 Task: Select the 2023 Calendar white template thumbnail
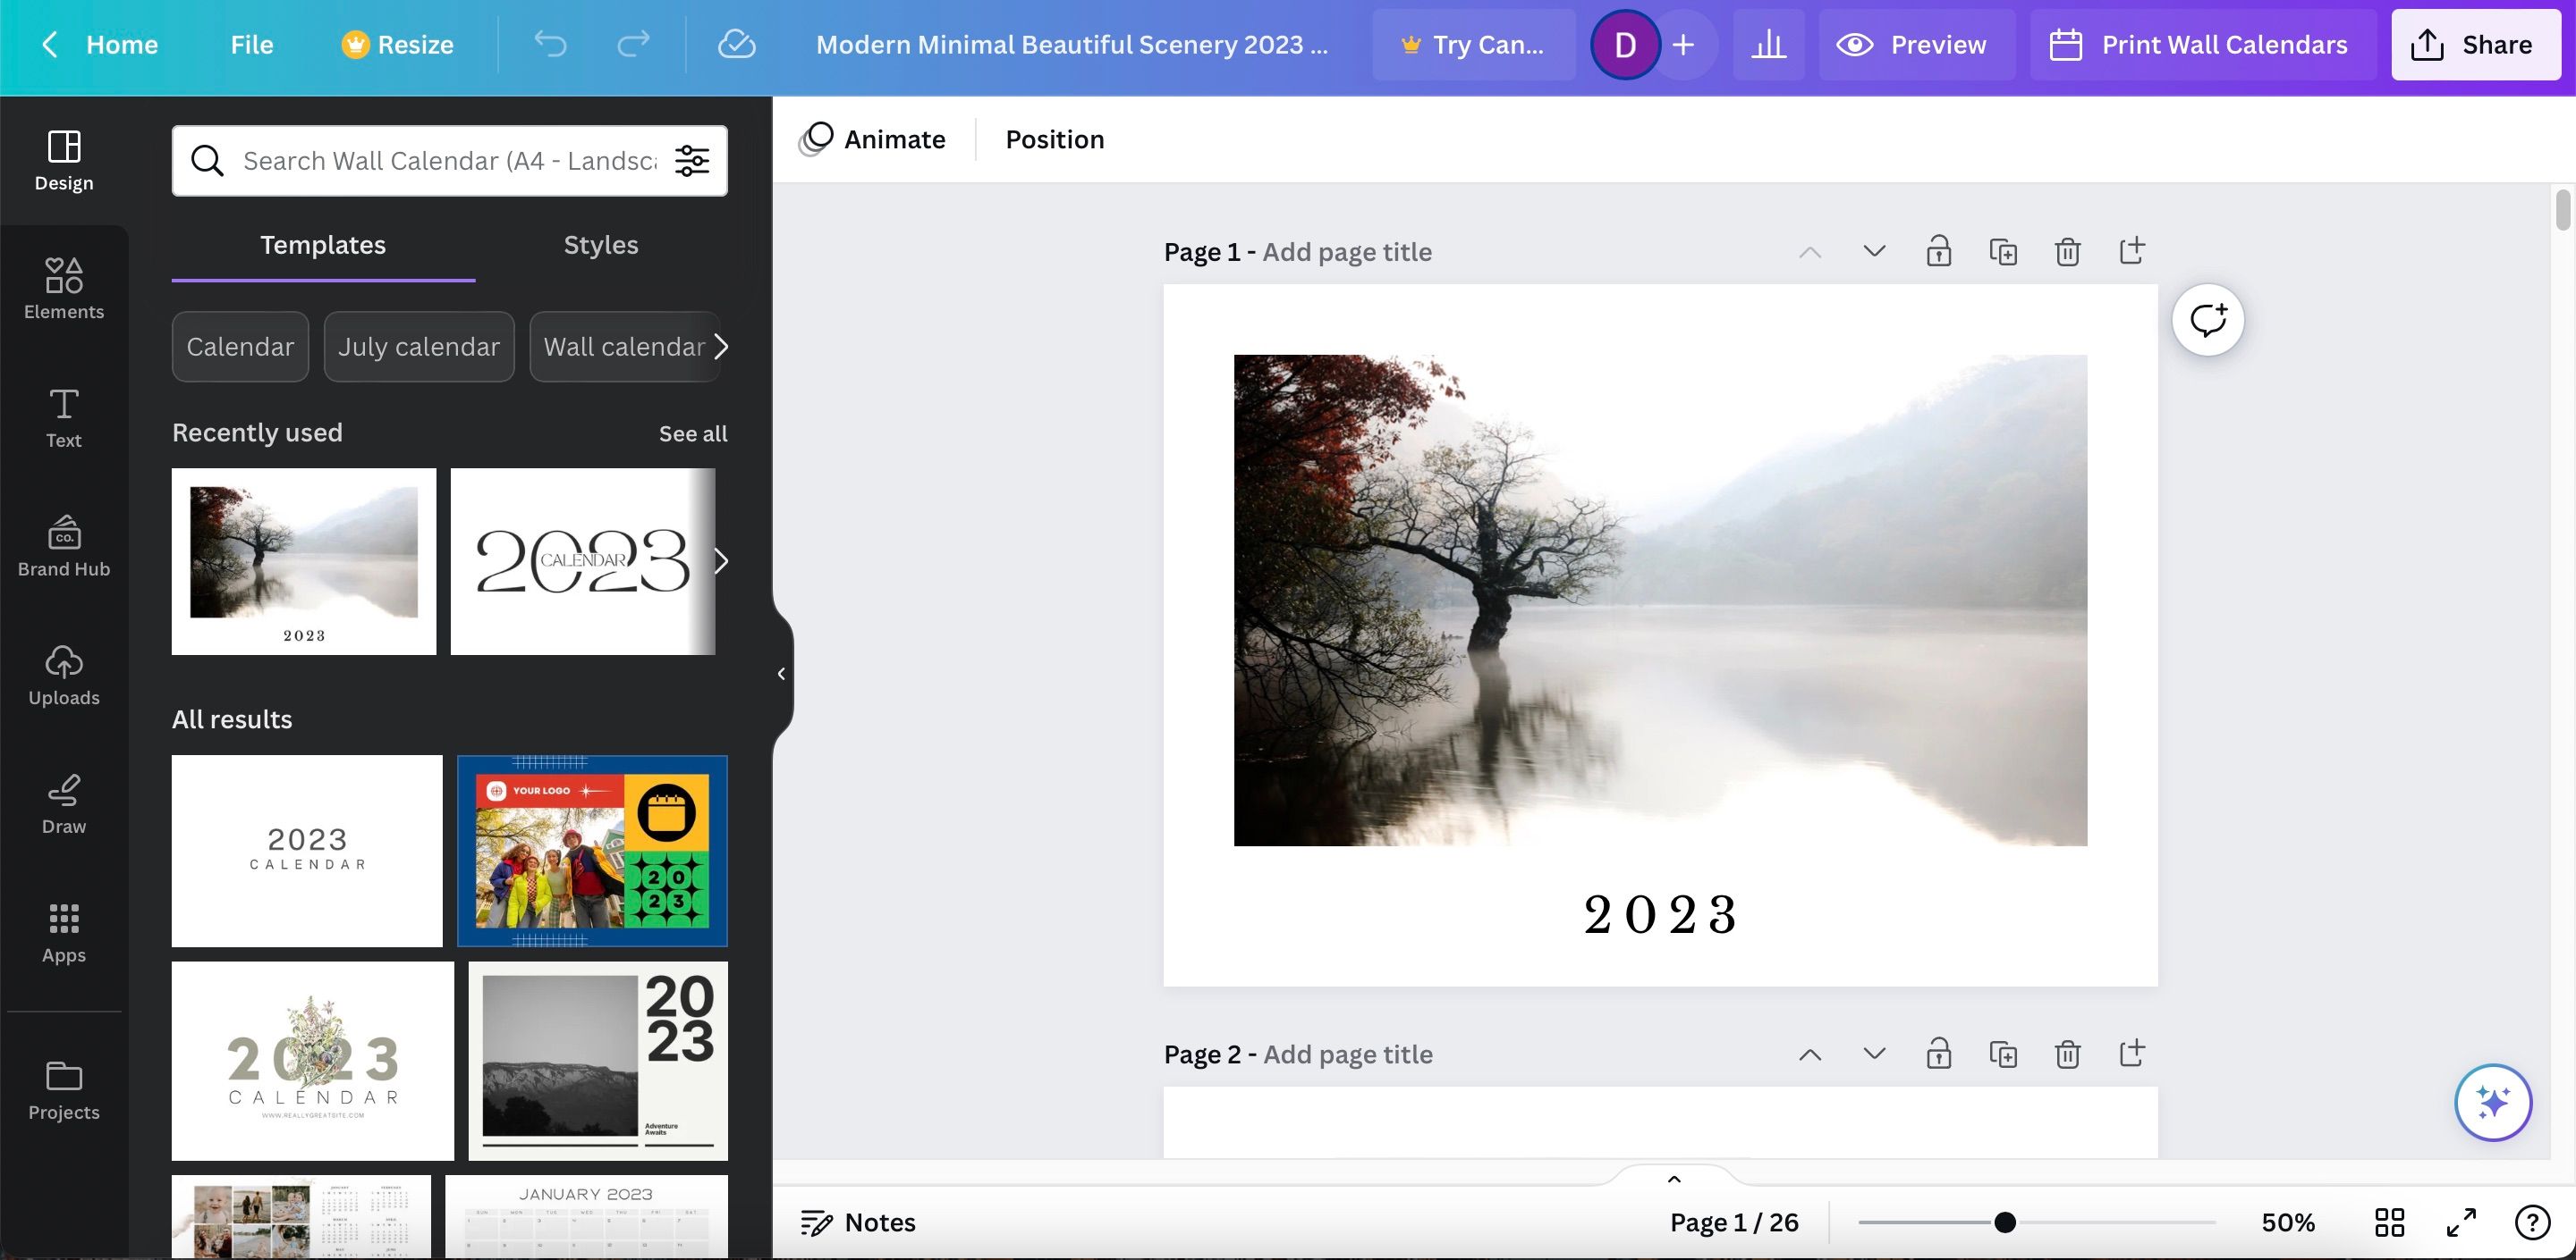tap(306, 851)
